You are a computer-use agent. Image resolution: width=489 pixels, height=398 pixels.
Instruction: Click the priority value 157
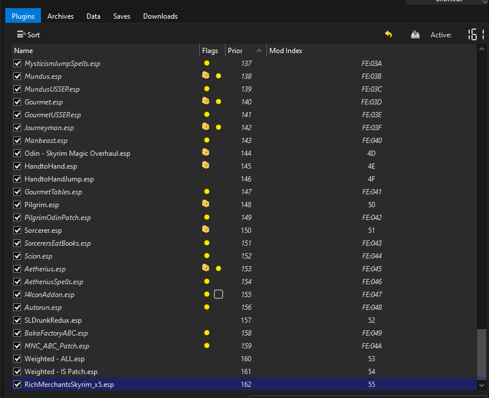246,320
